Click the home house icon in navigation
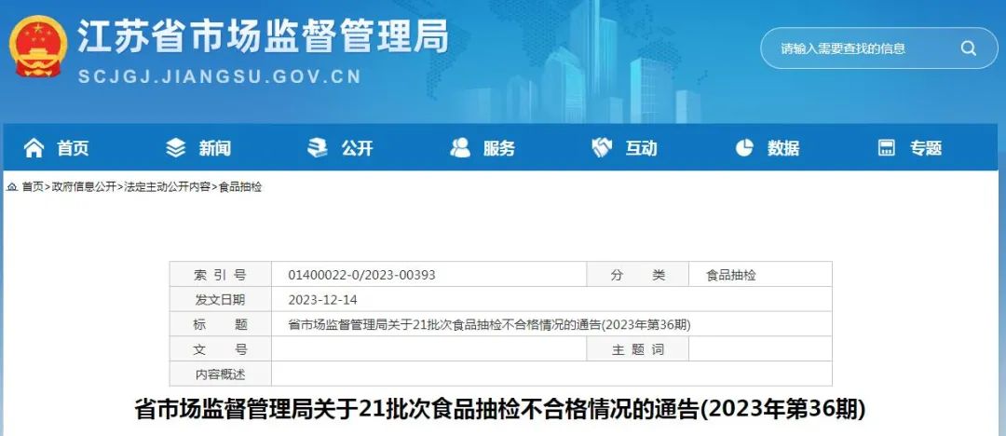 click(34, 148)
